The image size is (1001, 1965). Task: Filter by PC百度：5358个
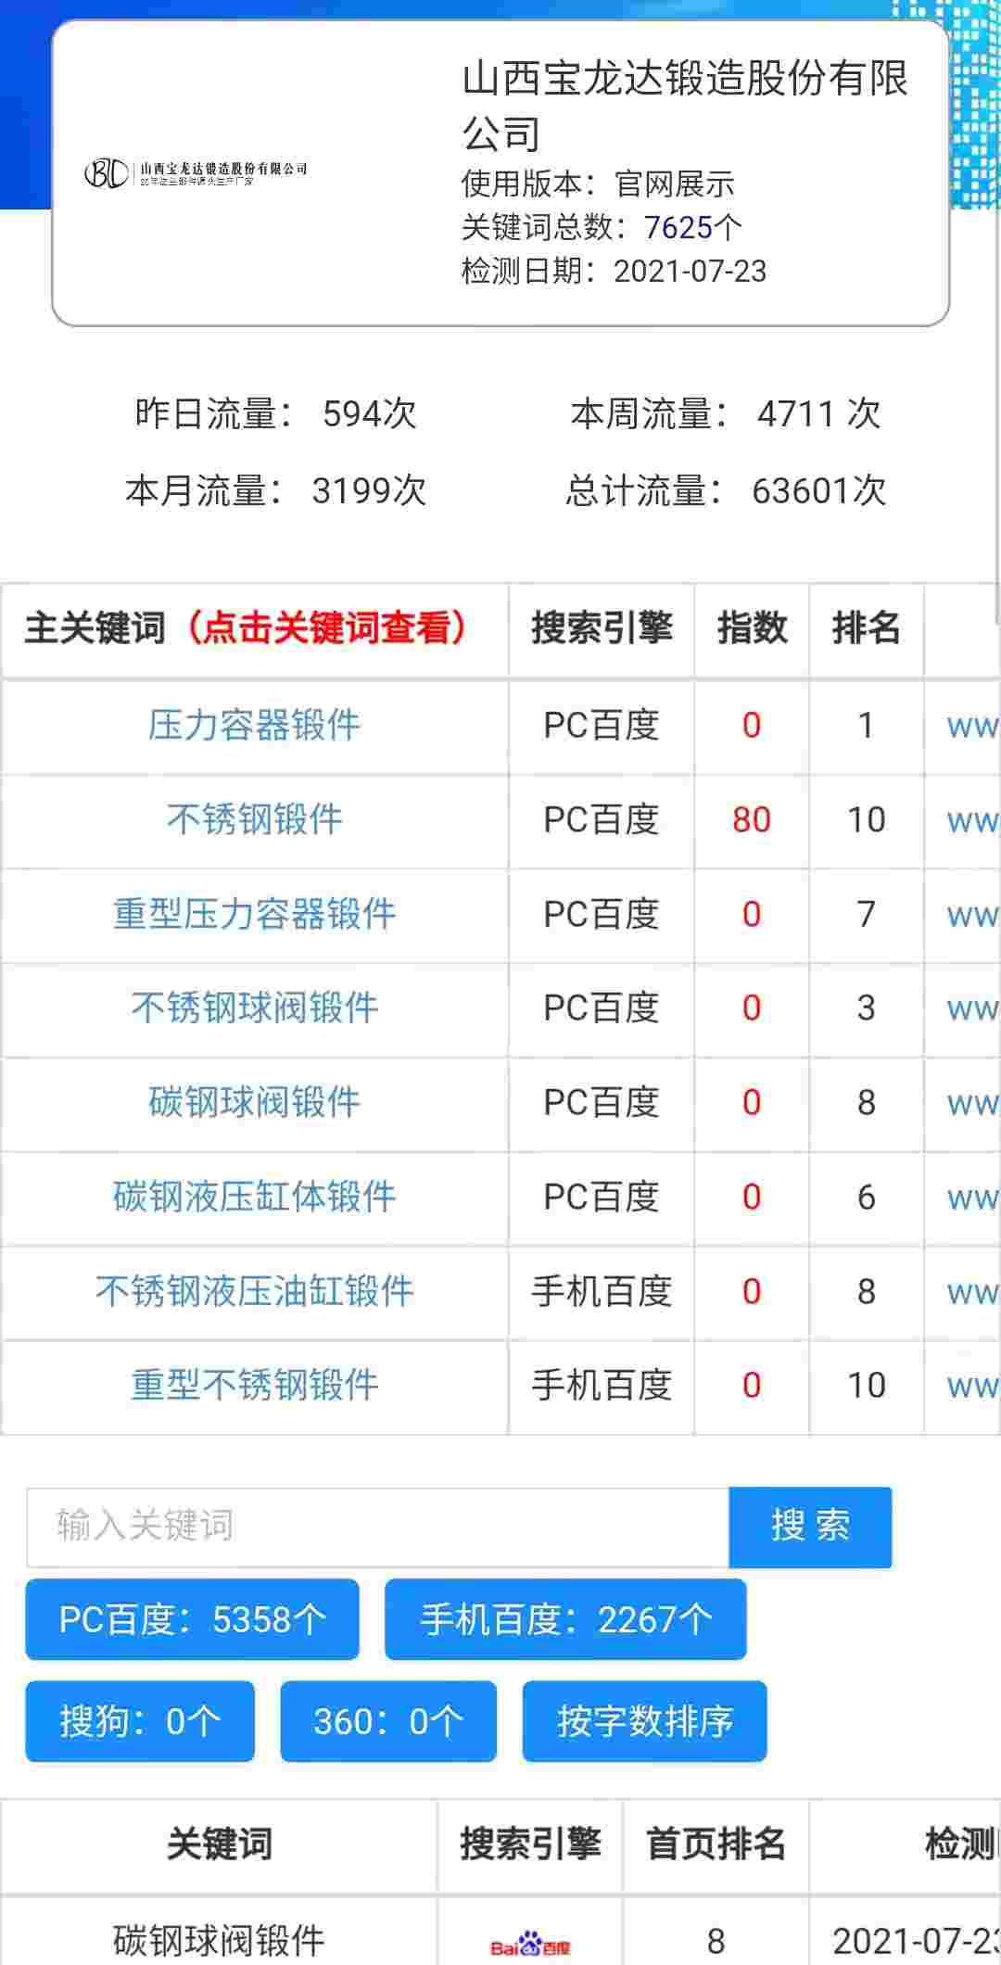(x=192, y=1619)
